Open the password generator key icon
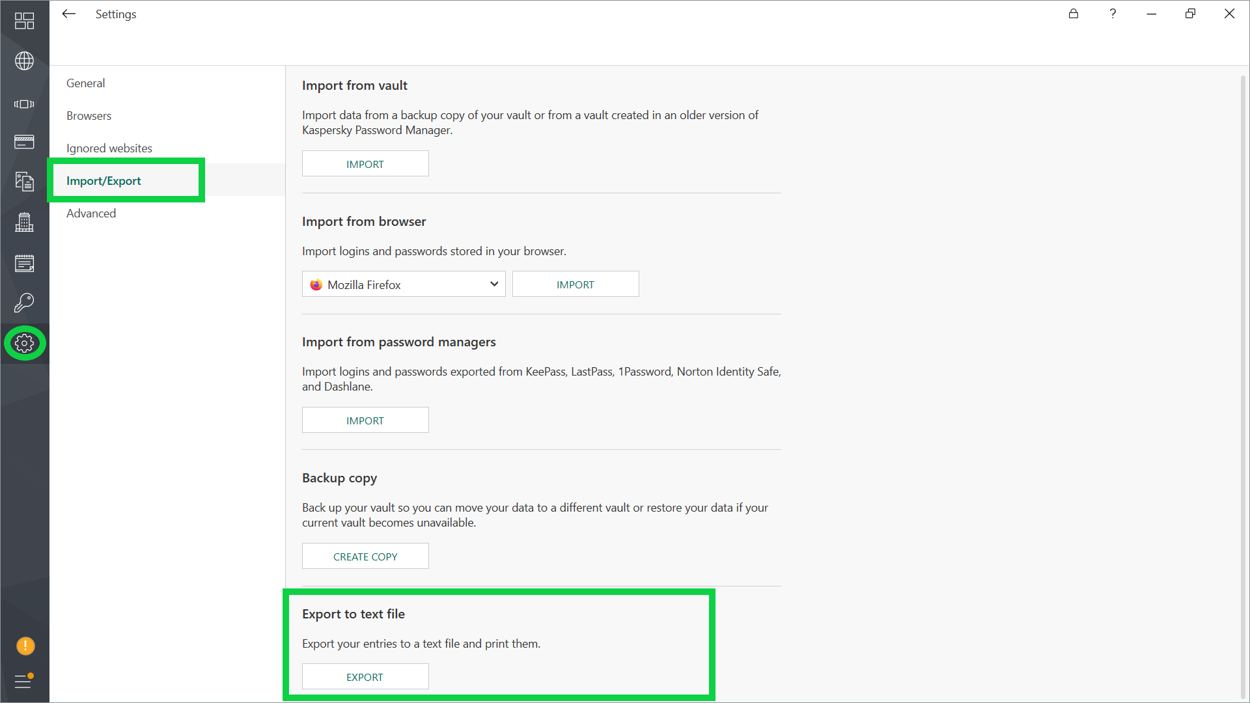 pos(24,303)
